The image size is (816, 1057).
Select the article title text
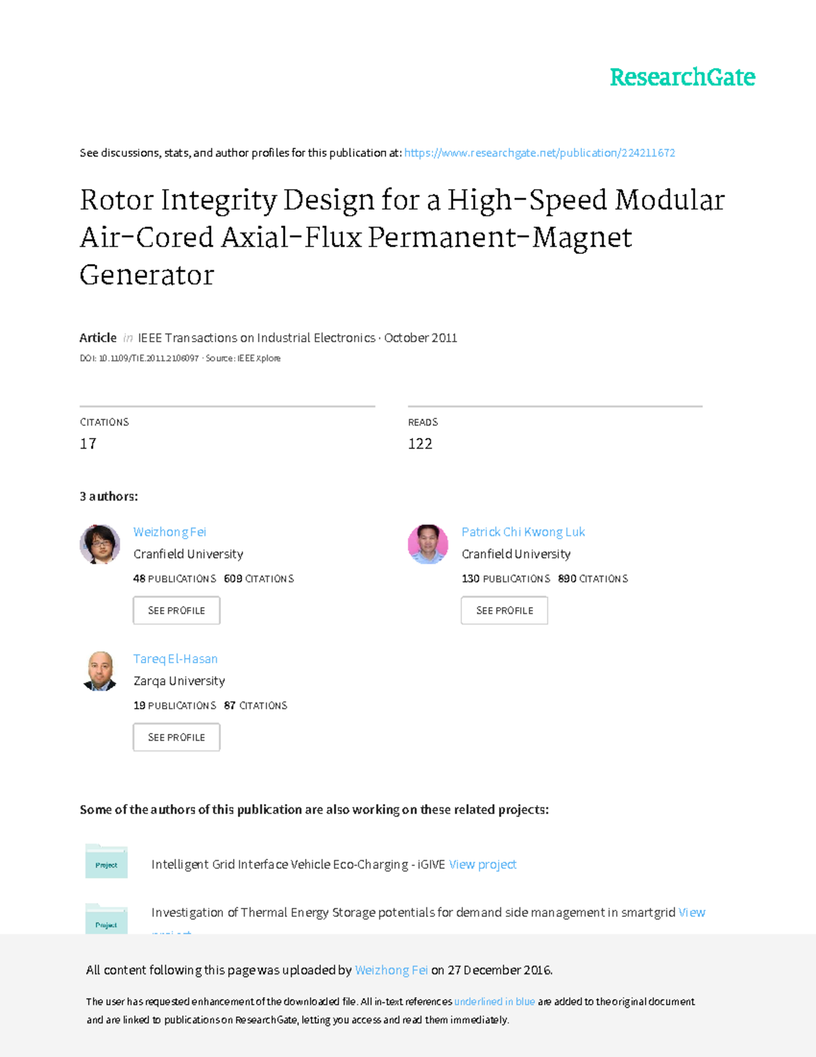coord(402,238)
